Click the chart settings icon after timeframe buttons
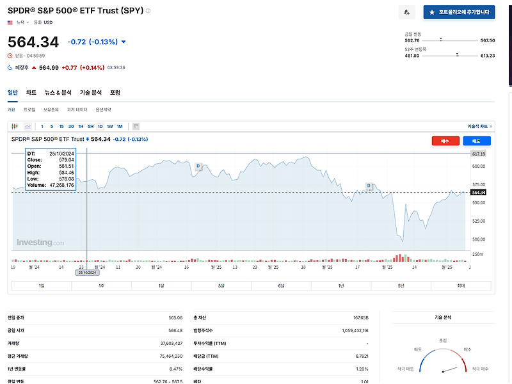Screen dimensions: 512x384 (136, 125)
